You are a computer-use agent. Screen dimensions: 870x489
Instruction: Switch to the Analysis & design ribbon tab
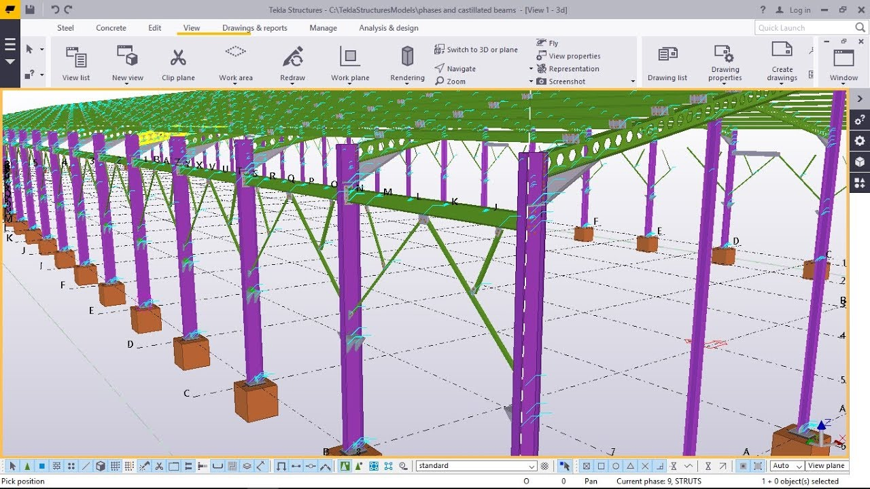pos(388,28)
